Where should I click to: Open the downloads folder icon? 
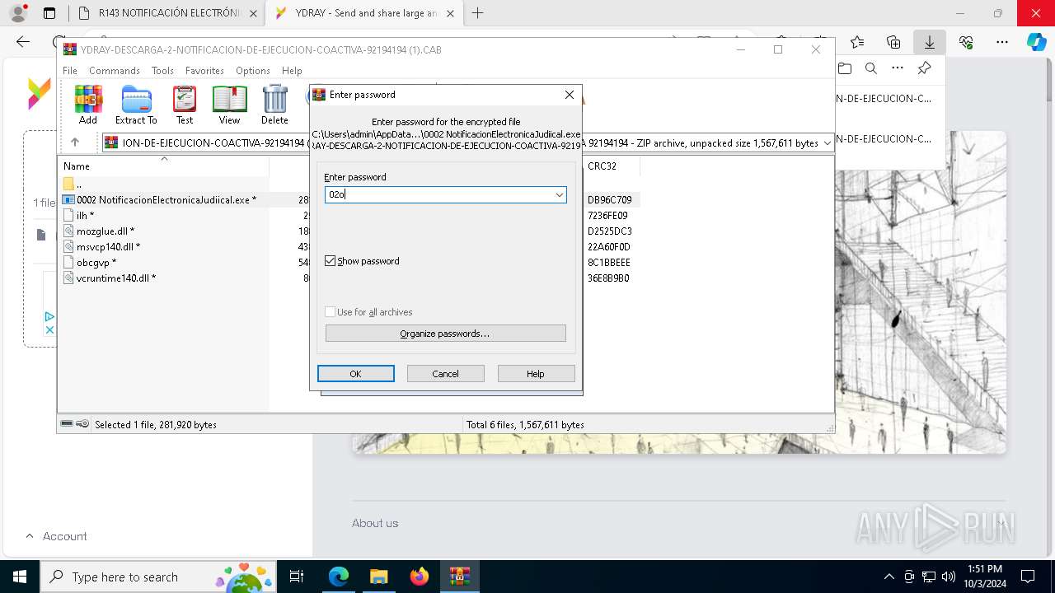pos(844,68)
